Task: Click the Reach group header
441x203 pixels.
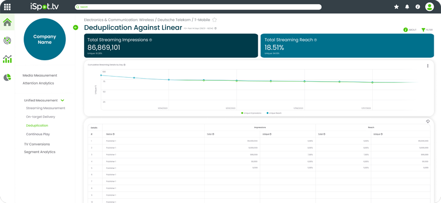Action: (x=371, y=127)
